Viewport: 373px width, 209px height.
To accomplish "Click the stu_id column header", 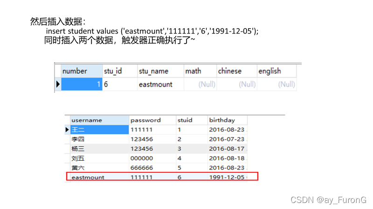I will [x=120, y=71].
